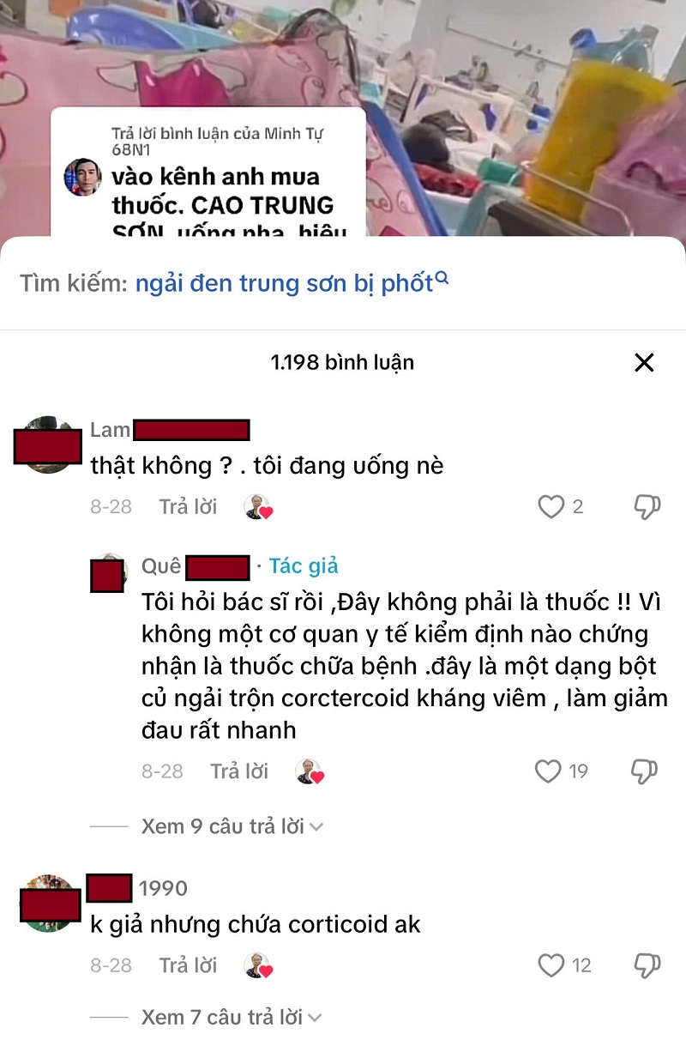This screenshot has width=686, height=1058.
Task: Tap the search magnifier icon after the search query
Action: pos(442,279)
